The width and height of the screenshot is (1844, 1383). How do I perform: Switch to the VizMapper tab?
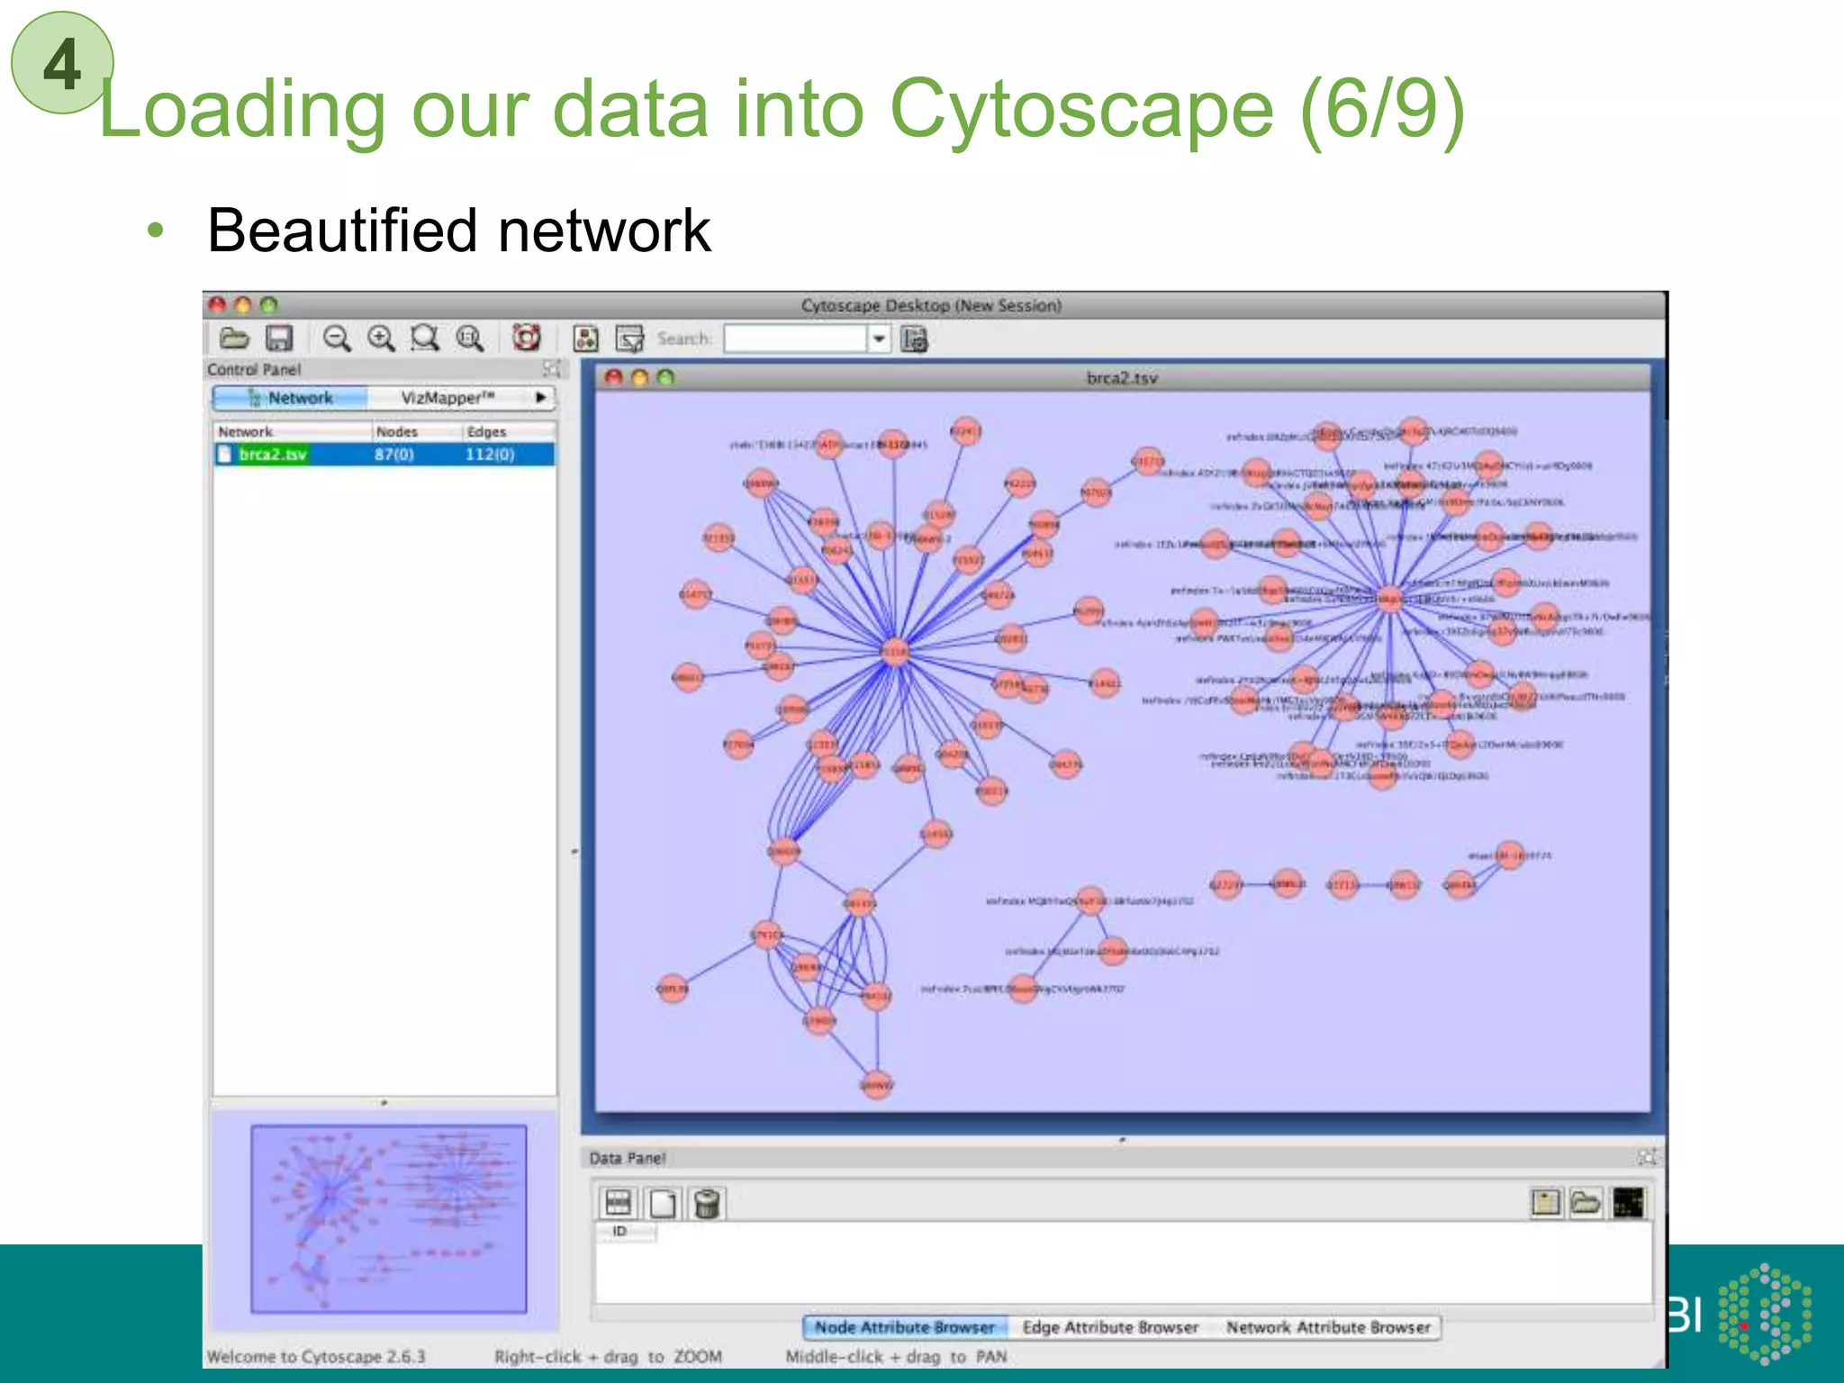(x=447, y=397)
